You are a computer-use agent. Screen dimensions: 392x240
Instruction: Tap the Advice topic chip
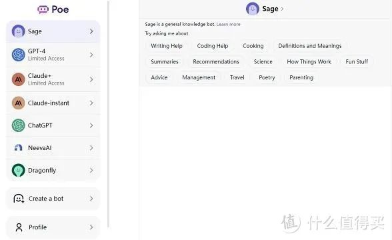tap(159, 77)
